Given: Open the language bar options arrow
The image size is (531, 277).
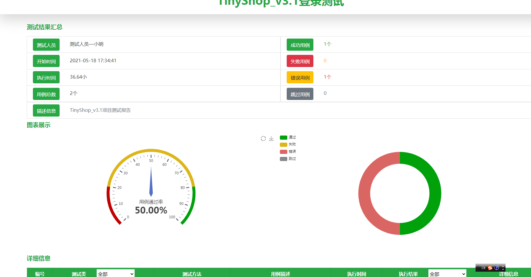Looking at the screenshot, I should tap(503, 270).
